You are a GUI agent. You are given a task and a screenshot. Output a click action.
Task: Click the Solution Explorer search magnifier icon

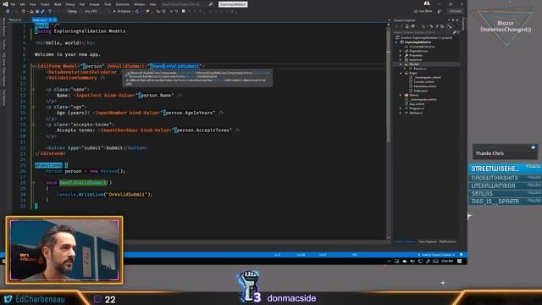(x=455, y=32)
